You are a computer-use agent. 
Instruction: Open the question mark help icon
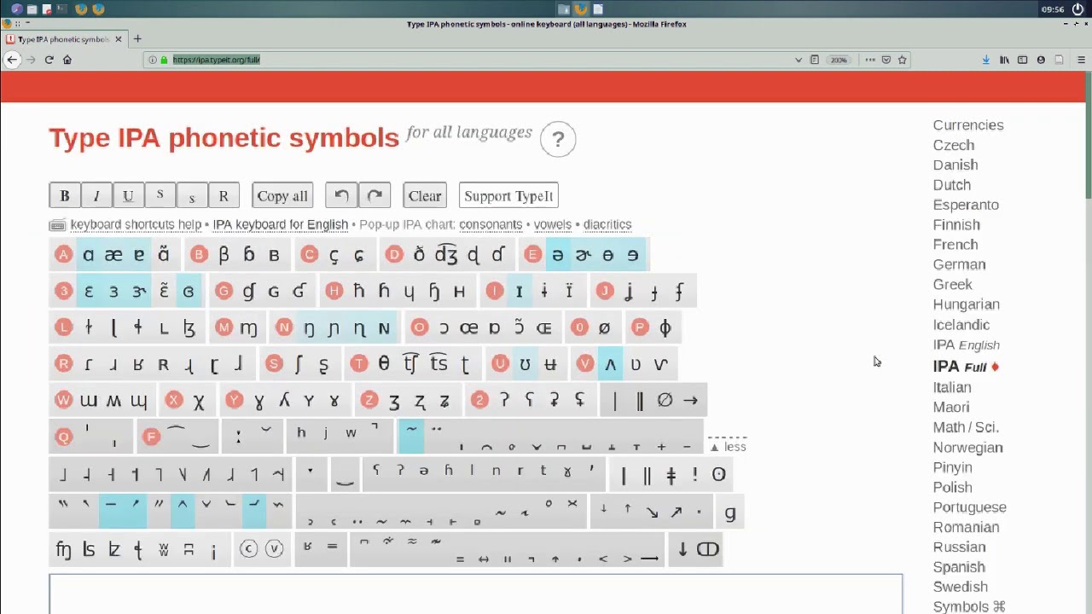point(558,139)
